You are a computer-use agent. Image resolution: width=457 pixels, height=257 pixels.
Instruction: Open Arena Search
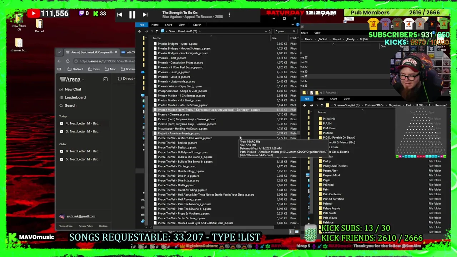(x=68, y=106)
